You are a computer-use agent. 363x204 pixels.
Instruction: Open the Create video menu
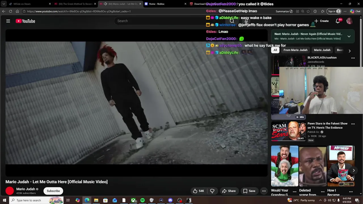[321, 21]
